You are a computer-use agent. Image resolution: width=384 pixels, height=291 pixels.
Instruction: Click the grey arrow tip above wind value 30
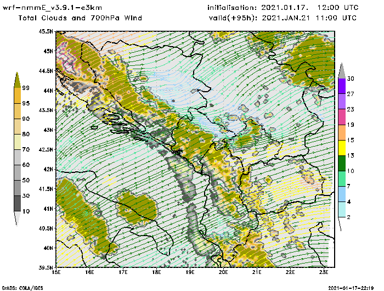342,71
